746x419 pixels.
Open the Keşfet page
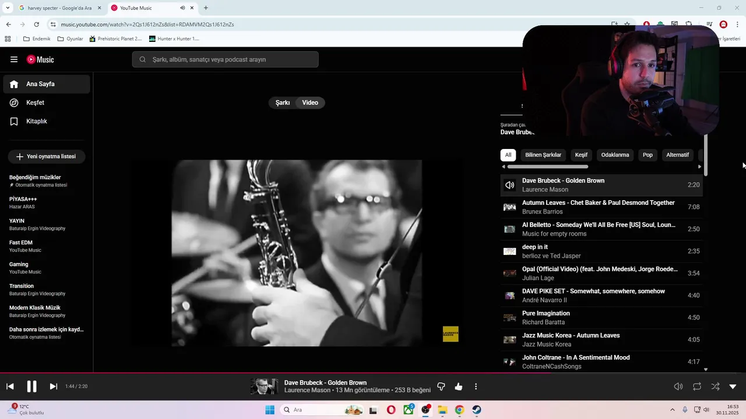[x=47, y=102]
